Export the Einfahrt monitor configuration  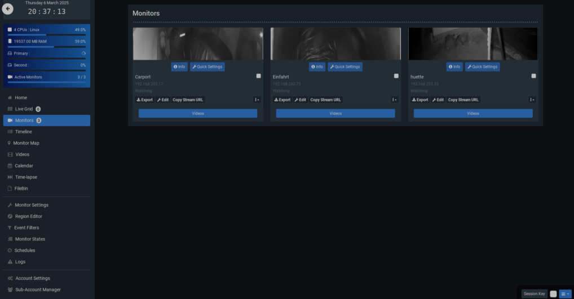click(x=282, y=100)
